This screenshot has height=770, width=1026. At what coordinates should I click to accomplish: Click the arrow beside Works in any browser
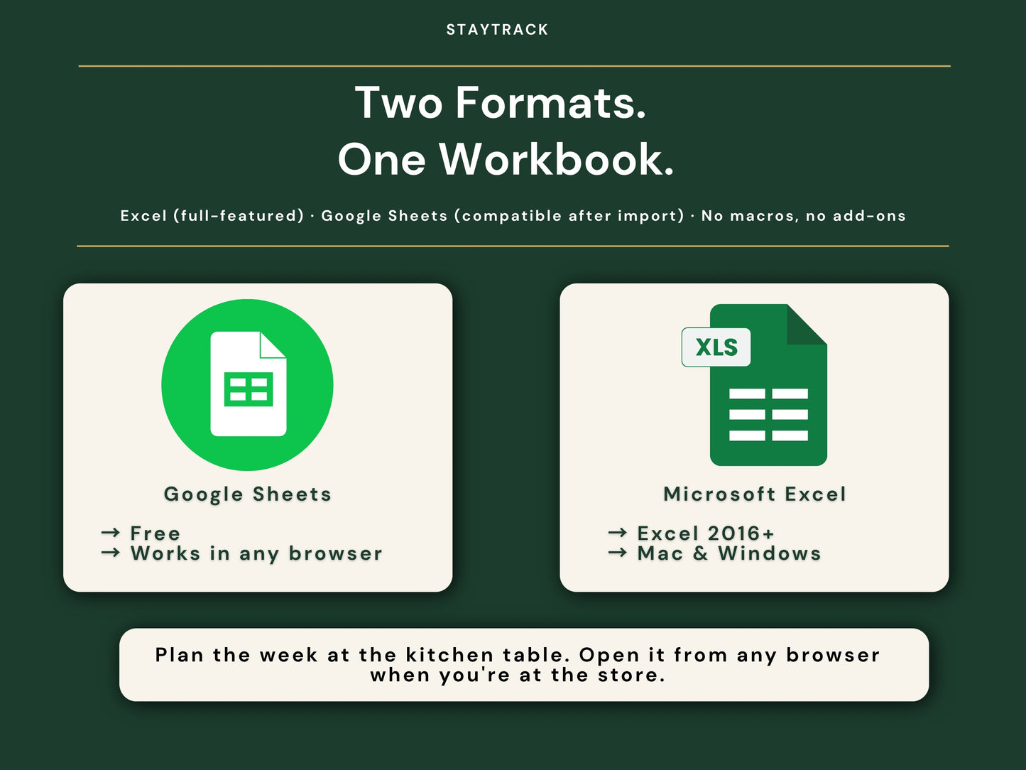[x=110, y=553]
